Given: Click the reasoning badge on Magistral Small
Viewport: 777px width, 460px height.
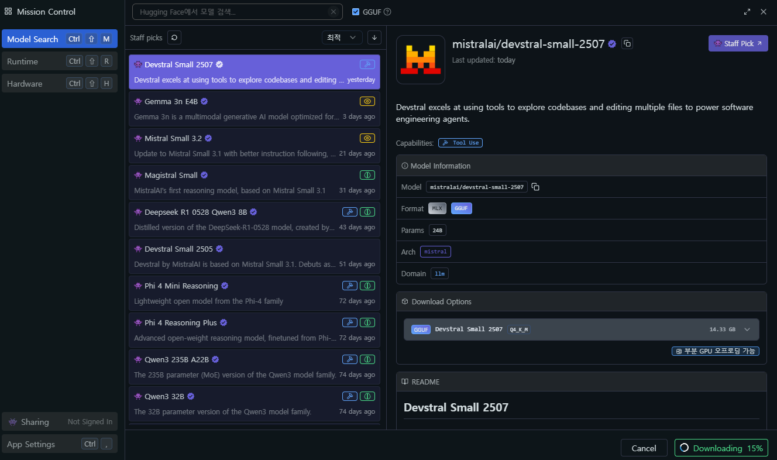Looking at the screenshot, I should point(367,175).
